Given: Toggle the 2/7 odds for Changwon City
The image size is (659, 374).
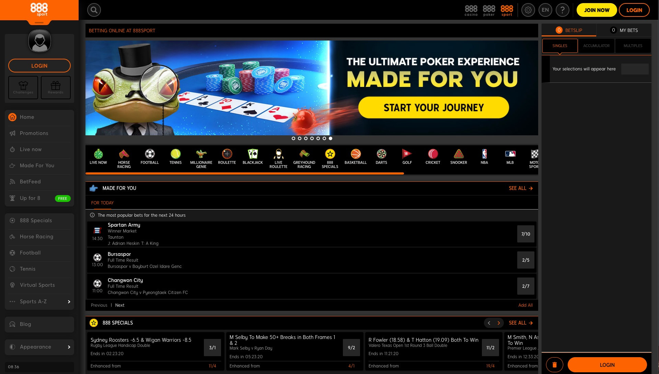Looking at the screenshot, I should click(x=526, y=286).
